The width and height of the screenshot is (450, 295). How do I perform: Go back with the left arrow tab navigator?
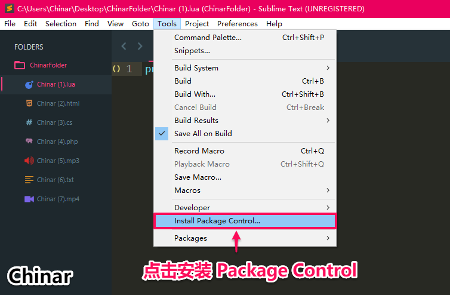click(x=124, y=46)
